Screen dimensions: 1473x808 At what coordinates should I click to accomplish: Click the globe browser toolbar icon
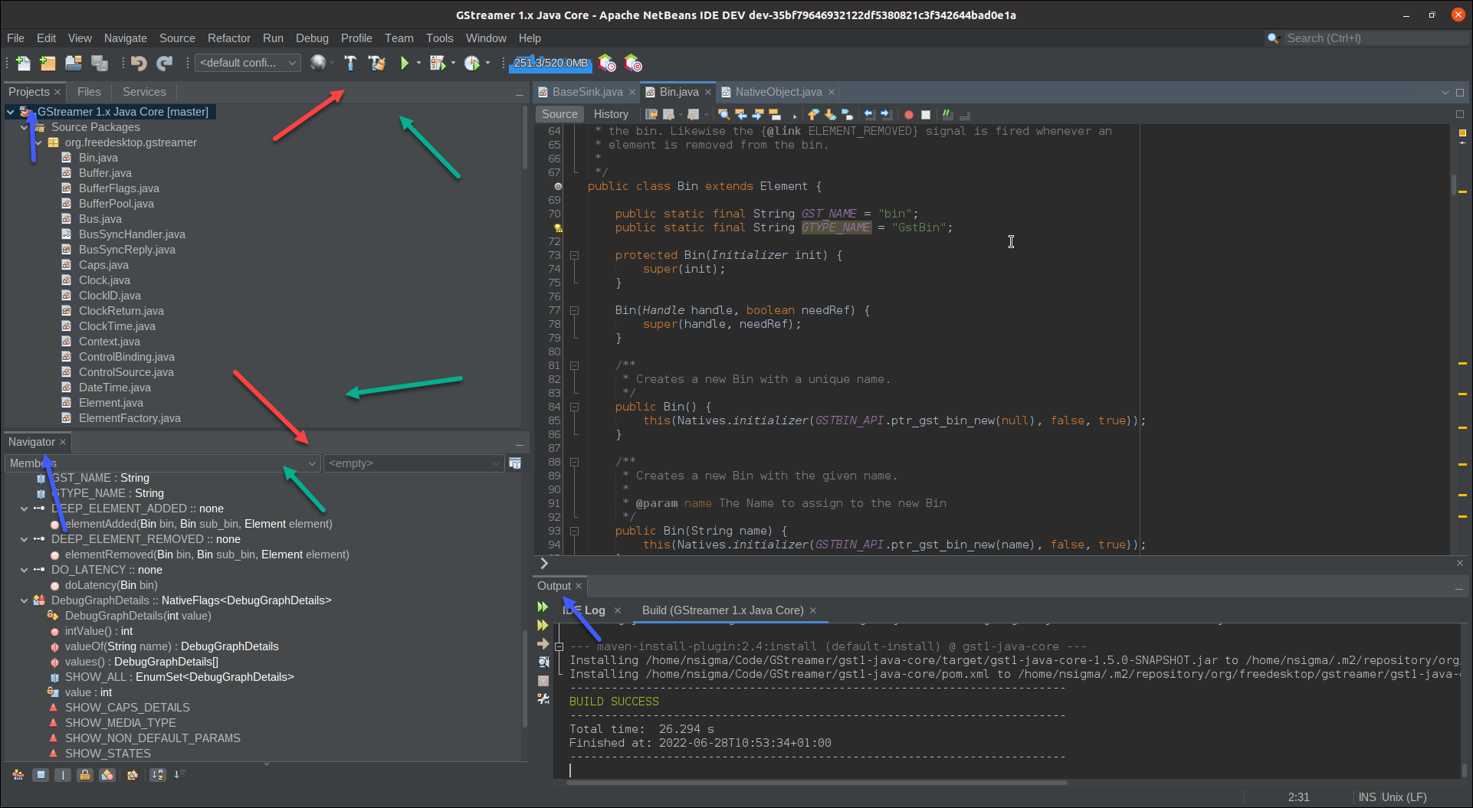tap(318, 63)
